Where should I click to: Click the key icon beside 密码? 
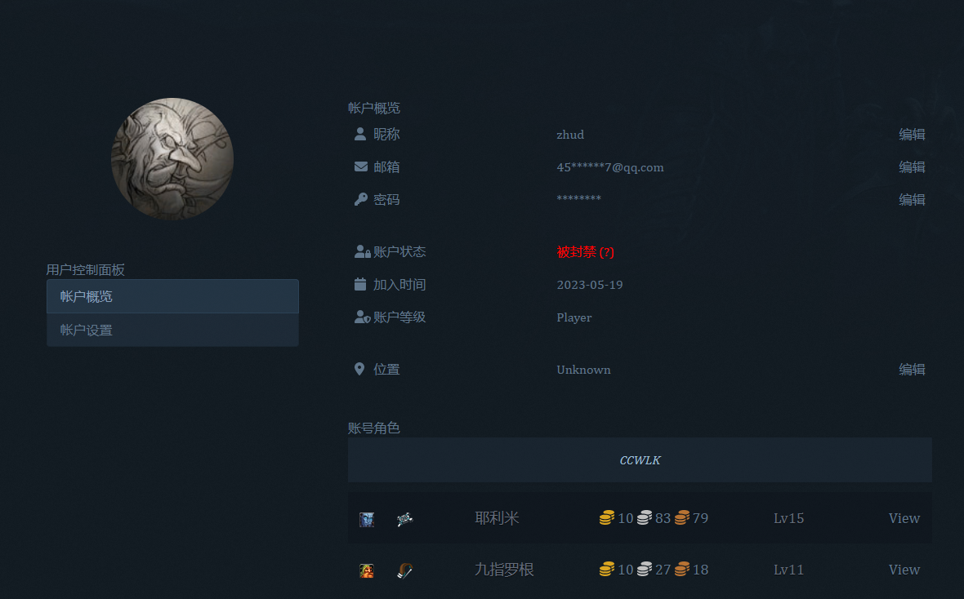pyautogui.click(x=360, y=198)
